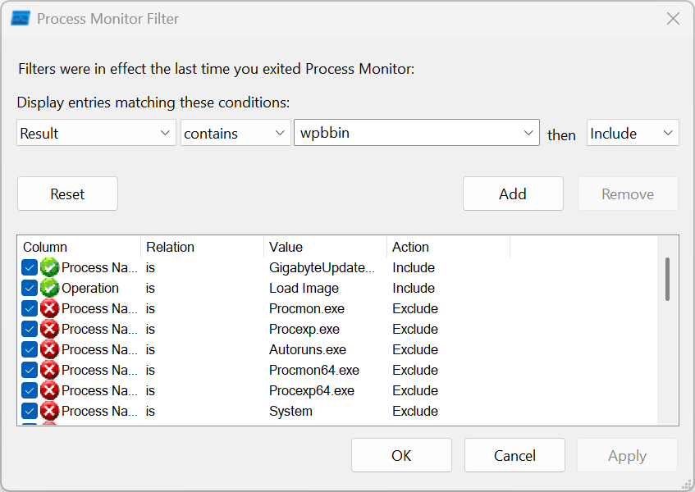This screenshot has width=695, height=492.
Task: Click the Remove button
Action: coord(628,194)
